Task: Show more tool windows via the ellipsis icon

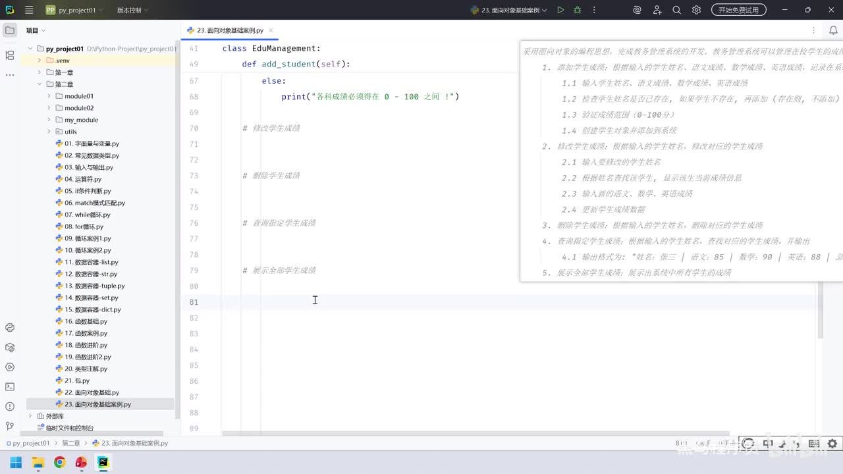Action: click(x=9, y=75)
